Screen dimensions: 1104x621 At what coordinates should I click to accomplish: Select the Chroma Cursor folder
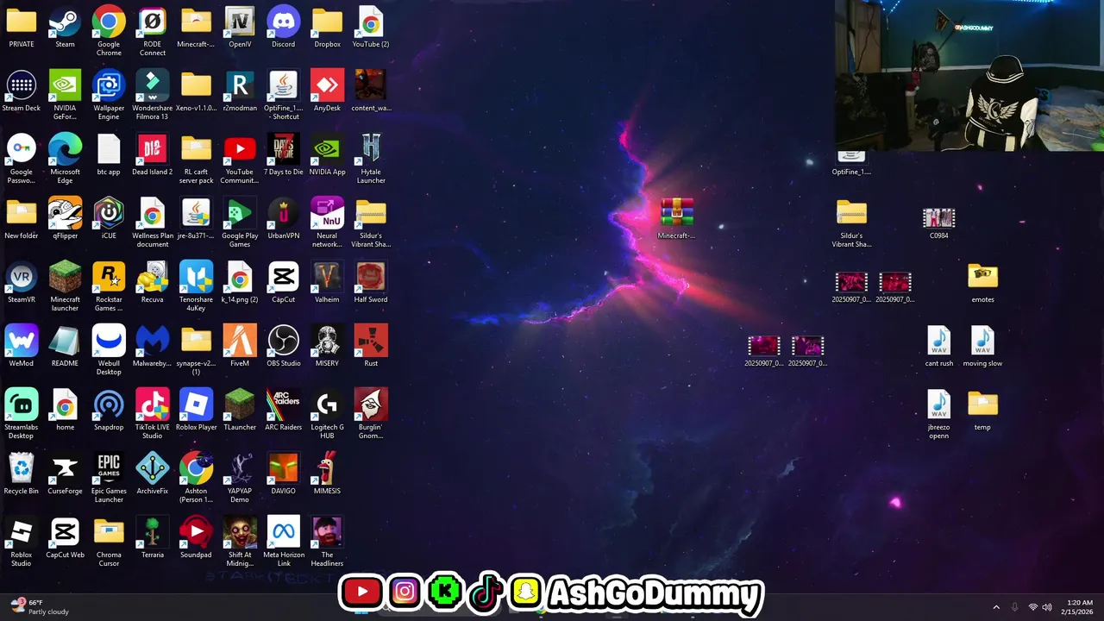pos(109,542)
